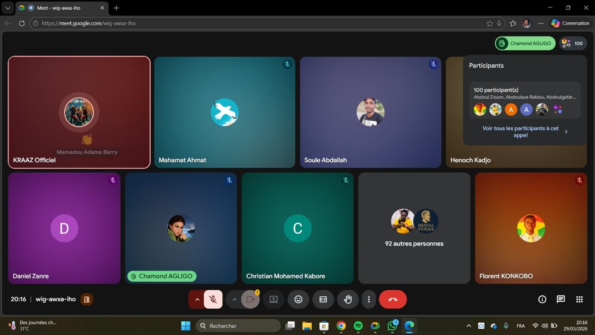Click the Rechercher taskbar search box
Screen dimensions: 595x335
click(238, 326)
